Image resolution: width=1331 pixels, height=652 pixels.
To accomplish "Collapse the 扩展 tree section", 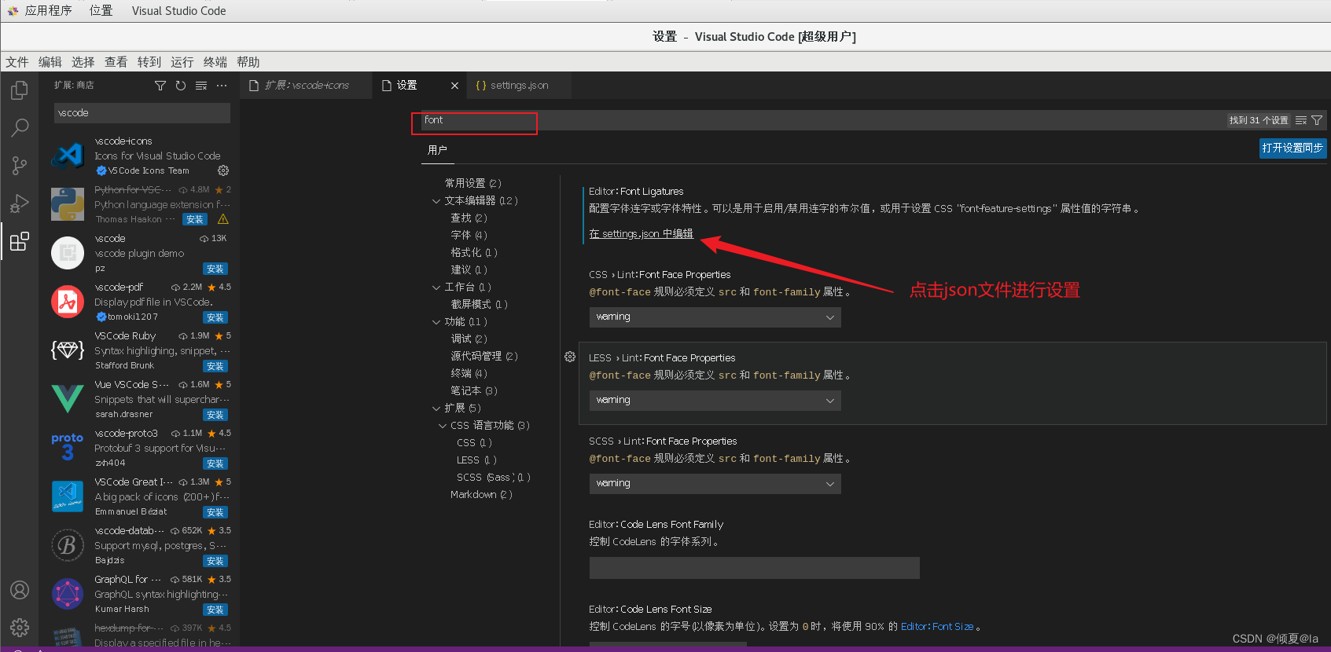I will click(436, 408).
